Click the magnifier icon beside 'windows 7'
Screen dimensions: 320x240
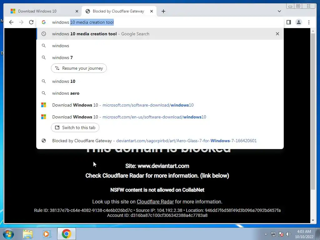pyautogui.click(x=44, y=57)
